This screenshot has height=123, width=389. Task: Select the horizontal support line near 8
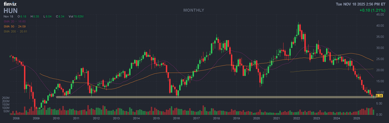pyautogui.click(x=195, y=97)
